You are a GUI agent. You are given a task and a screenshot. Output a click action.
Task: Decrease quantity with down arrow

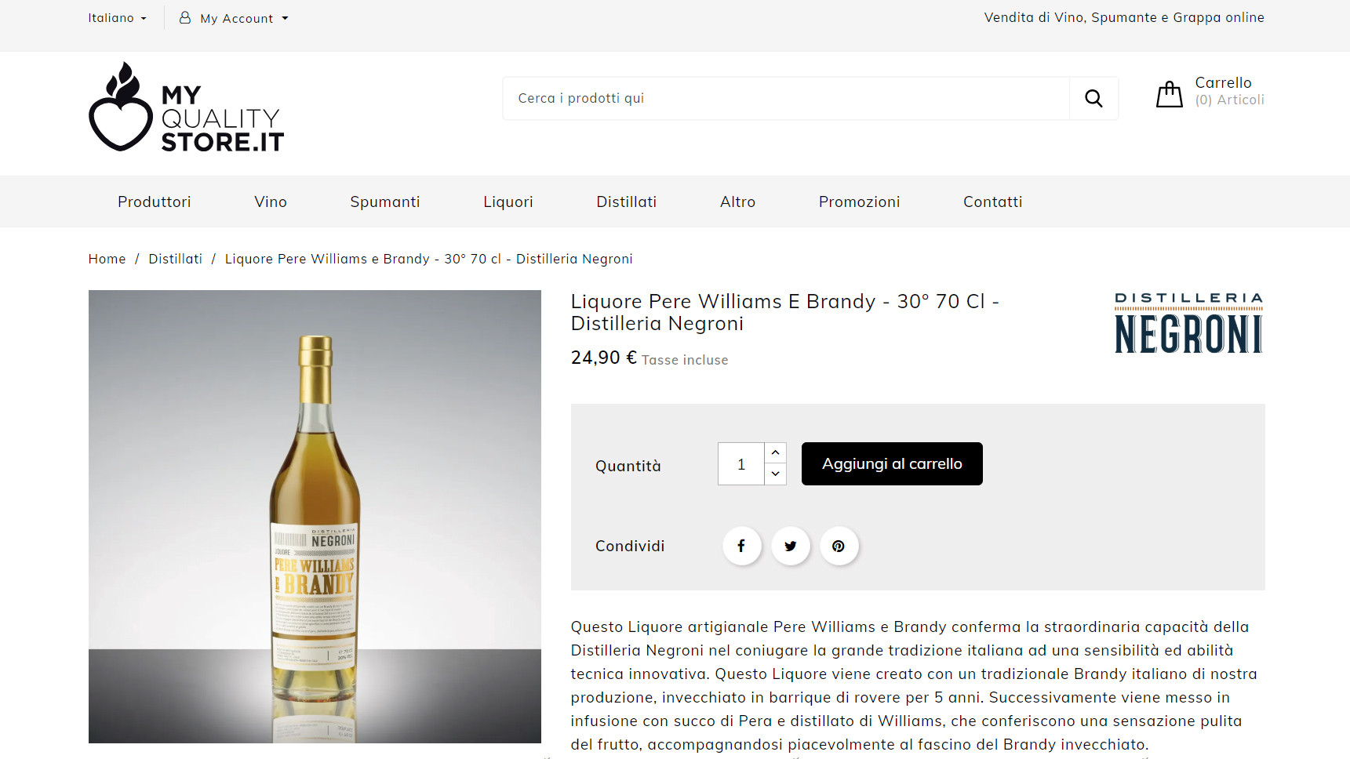click(775, 474)
